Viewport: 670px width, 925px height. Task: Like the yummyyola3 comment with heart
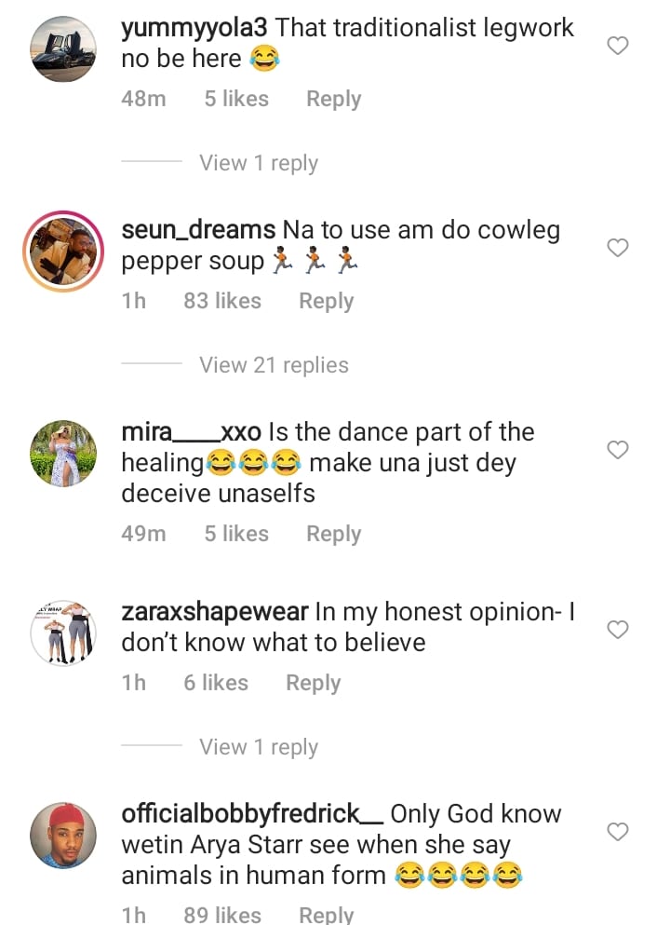pos(618,45)
